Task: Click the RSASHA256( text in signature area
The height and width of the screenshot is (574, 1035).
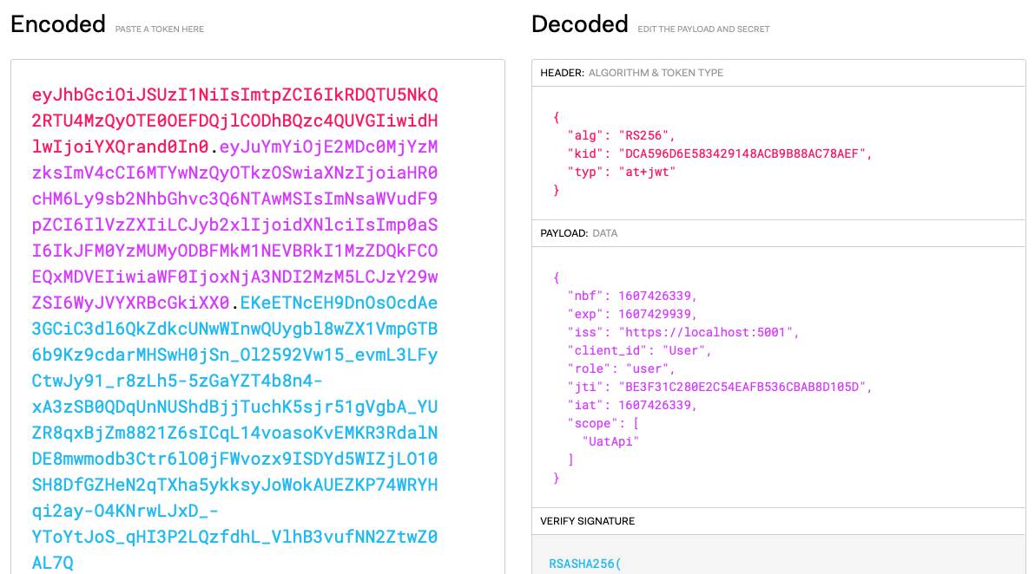Action: pyautogui.click(x=585, y=564)
